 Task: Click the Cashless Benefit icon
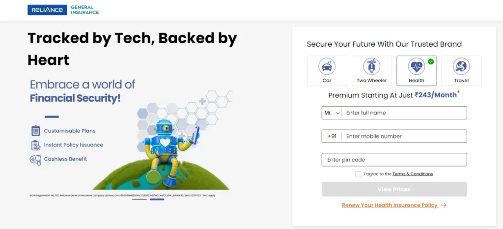(x=35, y=159)
